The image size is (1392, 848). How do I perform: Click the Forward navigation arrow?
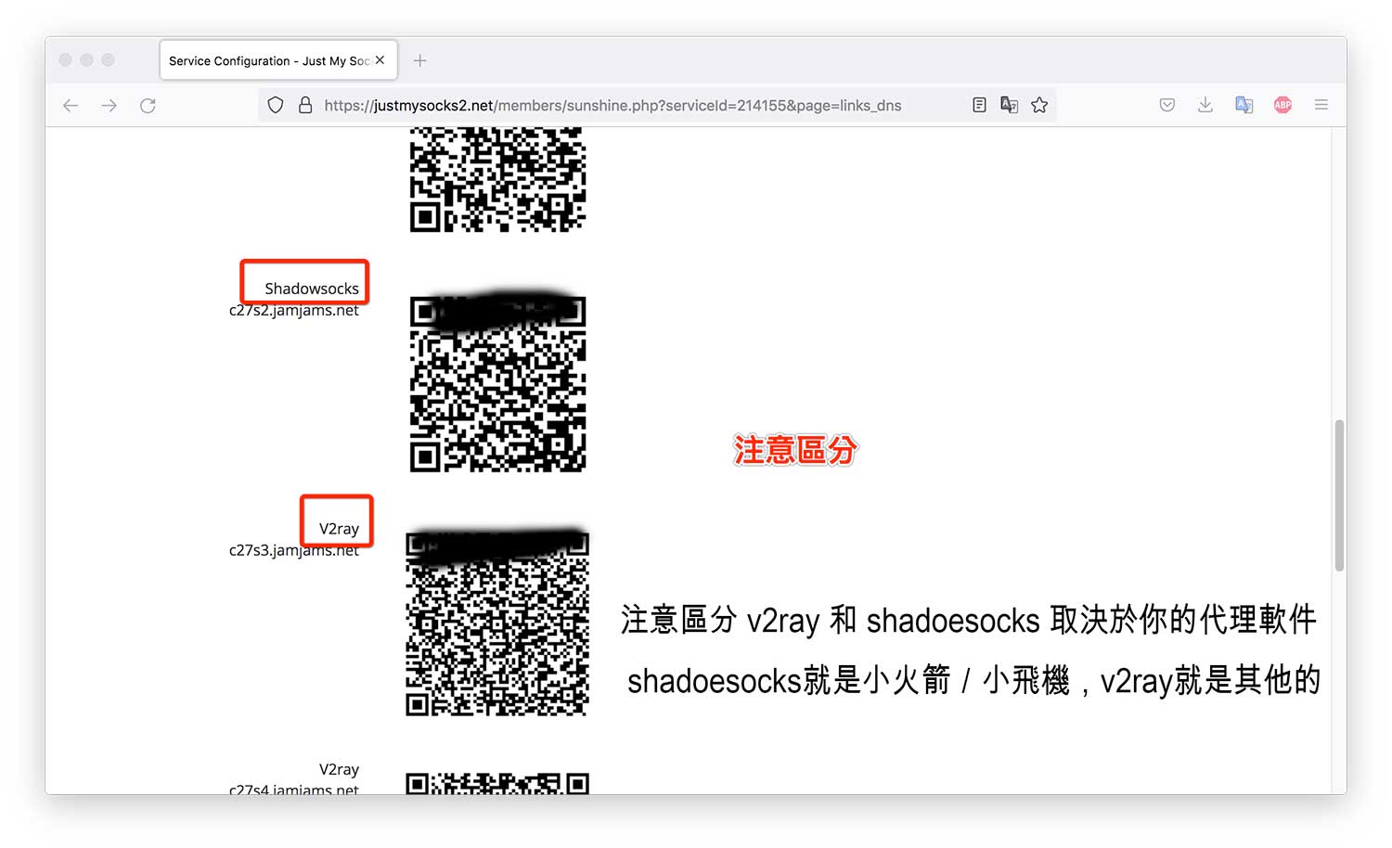[110, 106]
